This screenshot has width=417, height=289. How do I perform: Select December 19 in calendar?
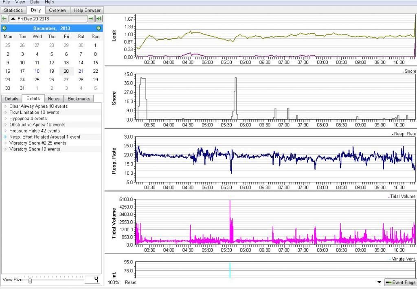point(52,71)
